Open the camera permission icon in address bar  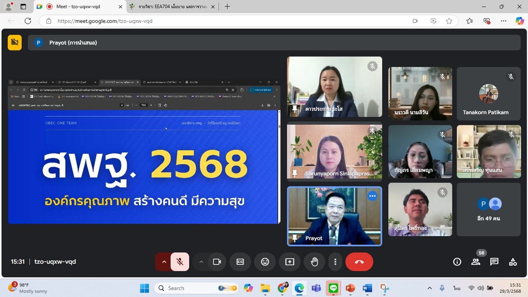(x=415, y=21)
